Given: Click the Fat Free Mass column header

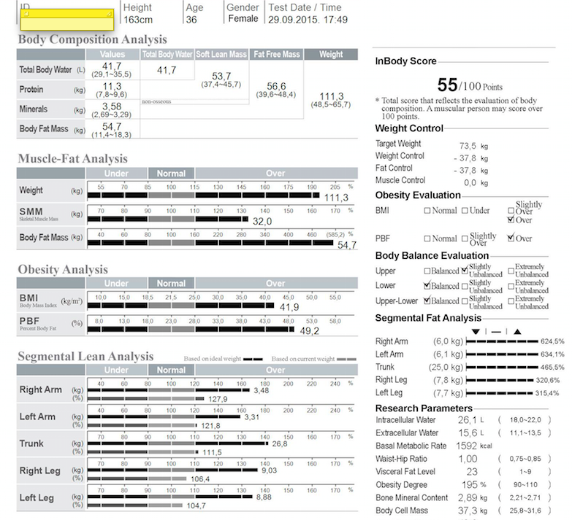Looking at the screenshot, I should click(277, 54).
